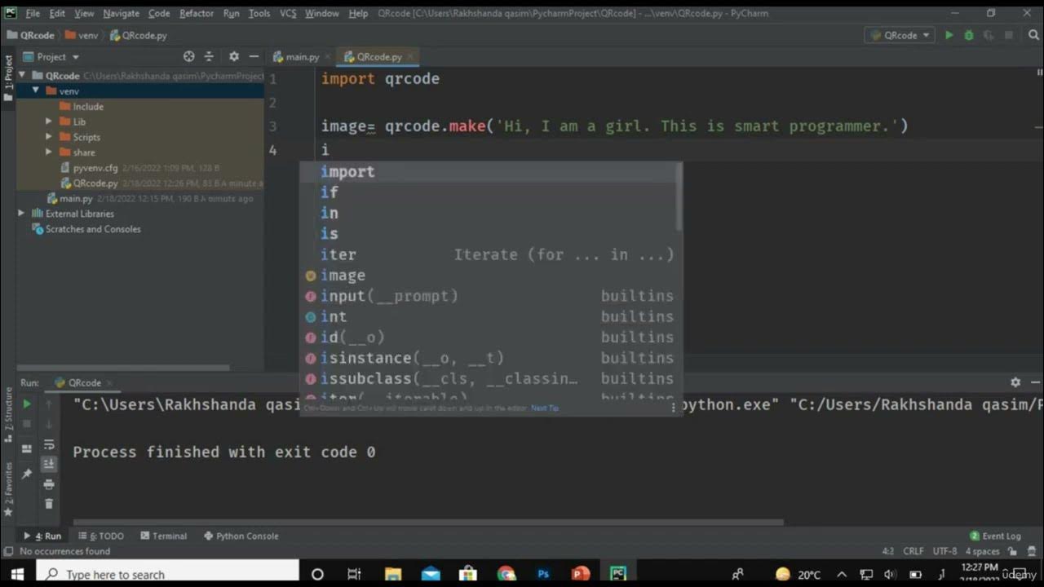The height and width of the screenshot is (587, 1044).
Task: Collapse the venv folder
Action: pos(36,90)
